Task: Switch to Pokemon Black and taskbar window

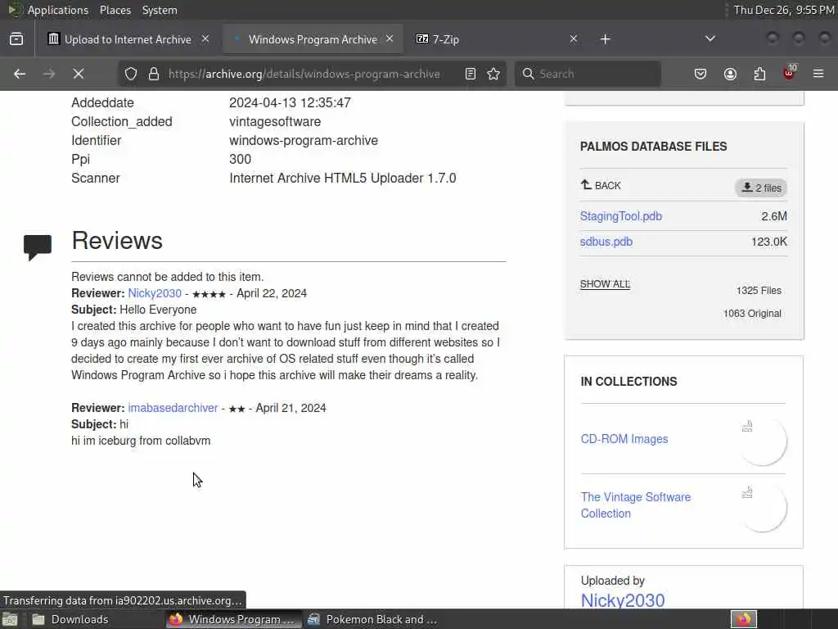Action: 373,619
